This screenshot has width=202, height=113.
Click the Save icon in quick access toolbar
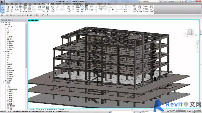click(4, 15)
